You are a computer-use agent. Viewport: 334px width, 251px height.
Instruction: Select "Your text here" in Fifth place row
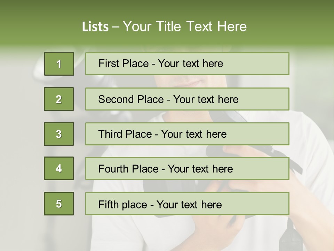(x=189, y=204)
